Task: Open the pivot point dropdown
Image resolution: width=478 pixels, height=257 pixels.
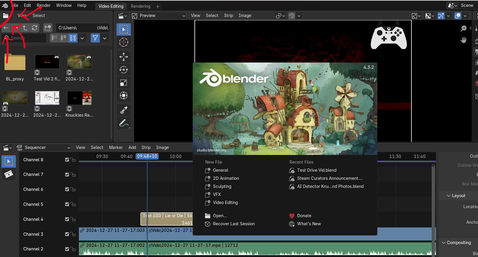Action: coord(281,16)
